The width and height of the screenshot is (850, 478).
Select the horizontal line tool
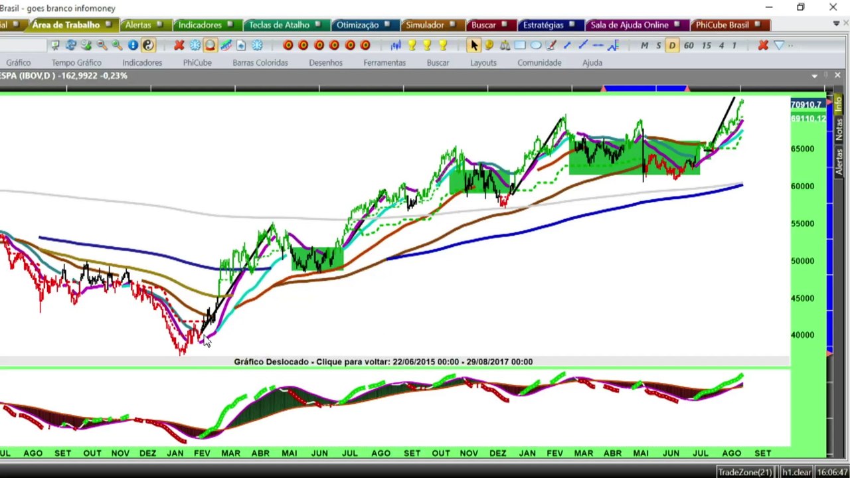[598, 45]
